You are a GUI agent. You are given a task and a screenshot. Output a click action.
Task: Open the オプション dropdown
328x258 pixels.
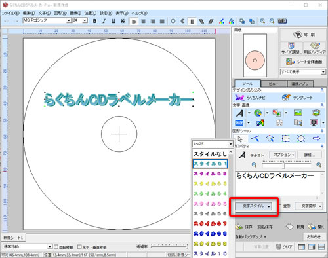(x=282, y=155)
